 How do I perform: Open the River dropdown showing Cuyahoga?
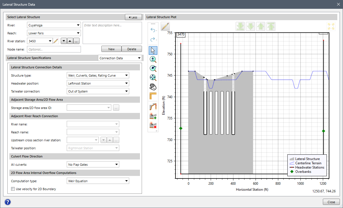tap(54, 25)
